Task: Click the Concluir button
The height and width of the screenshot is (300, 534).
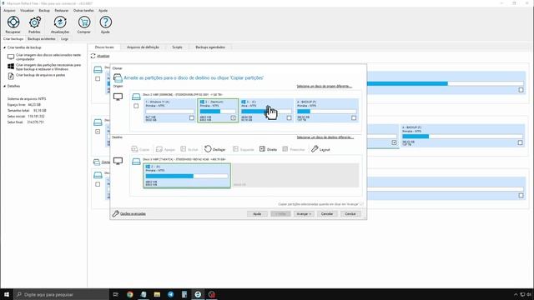Action: (350, 214)
